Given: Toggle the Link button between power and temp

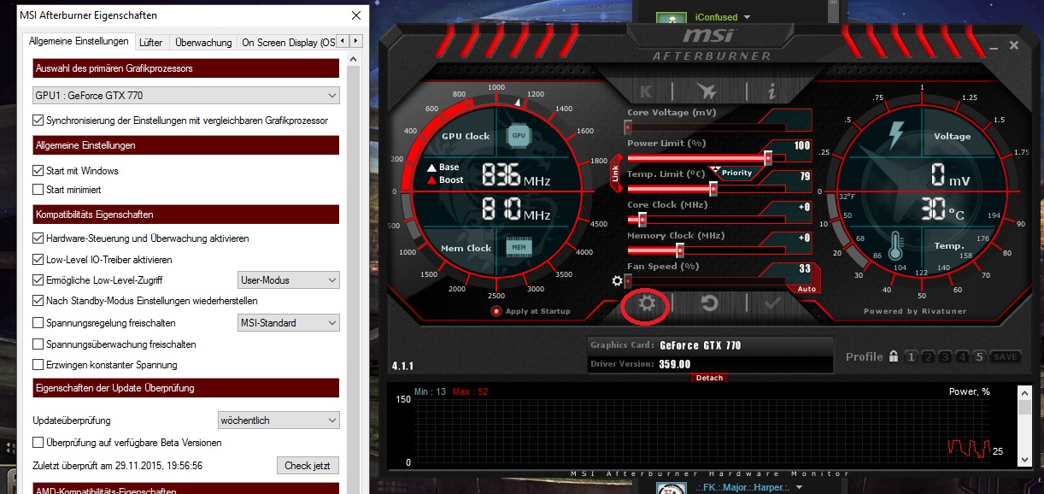Looking at the screenshot, I should (x=614, y=173).
